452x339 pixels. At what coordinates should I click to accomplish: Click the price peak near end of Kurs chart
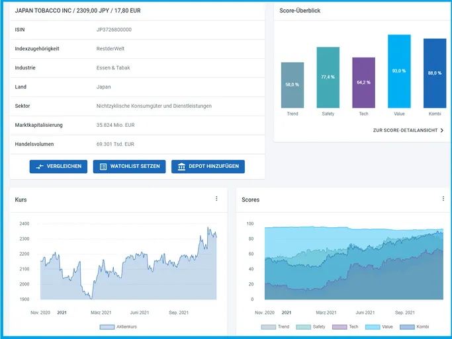coord(208,228)
